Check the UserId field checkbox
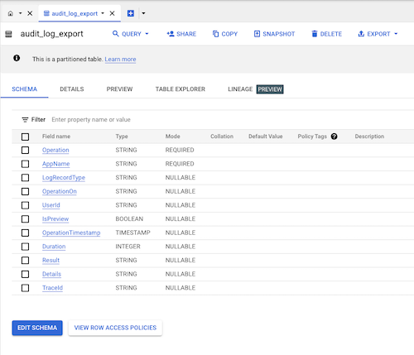The width and height of the screenshot is (414, 355). point(25,205)
